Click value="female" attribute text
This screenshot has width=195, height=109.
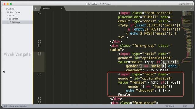point(132,82)
